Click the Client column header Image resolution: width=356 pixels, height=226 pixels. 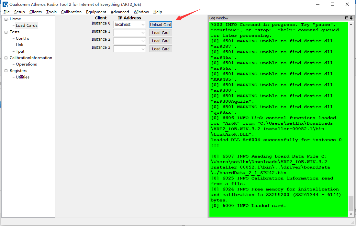click(101, 18)
